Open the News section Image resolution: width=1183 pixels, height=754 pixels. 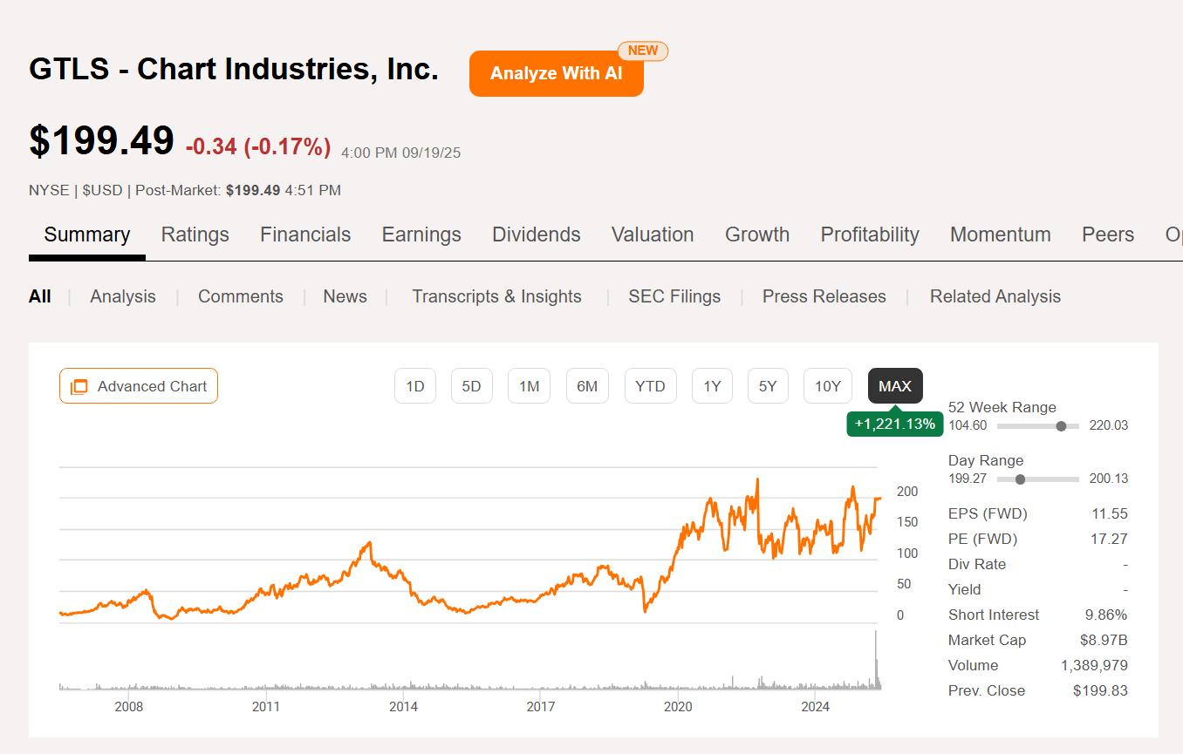pyautogui.click(x=345, y=296)
